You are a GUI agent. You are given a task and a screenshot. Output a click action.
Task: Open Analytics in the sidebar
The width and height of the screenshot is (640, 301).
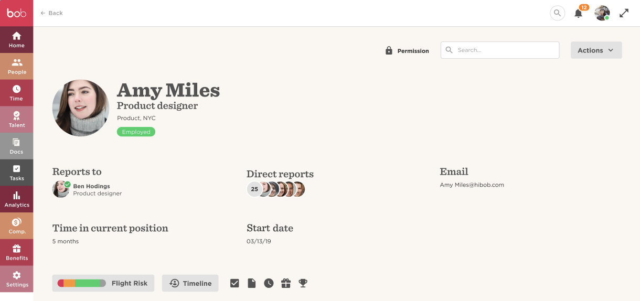click(17, 199)
